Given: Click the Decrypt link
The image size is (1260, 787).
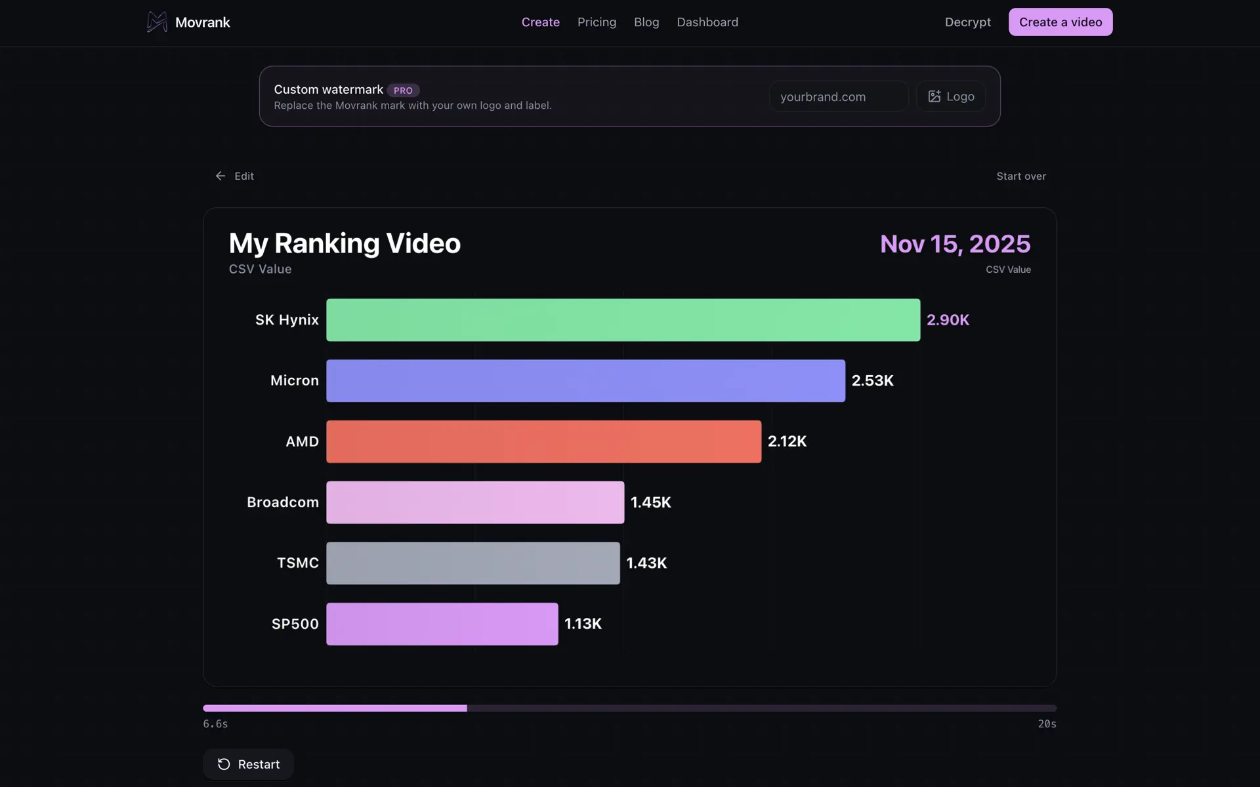Looking at the screenshot, I should tap(968, 22).
